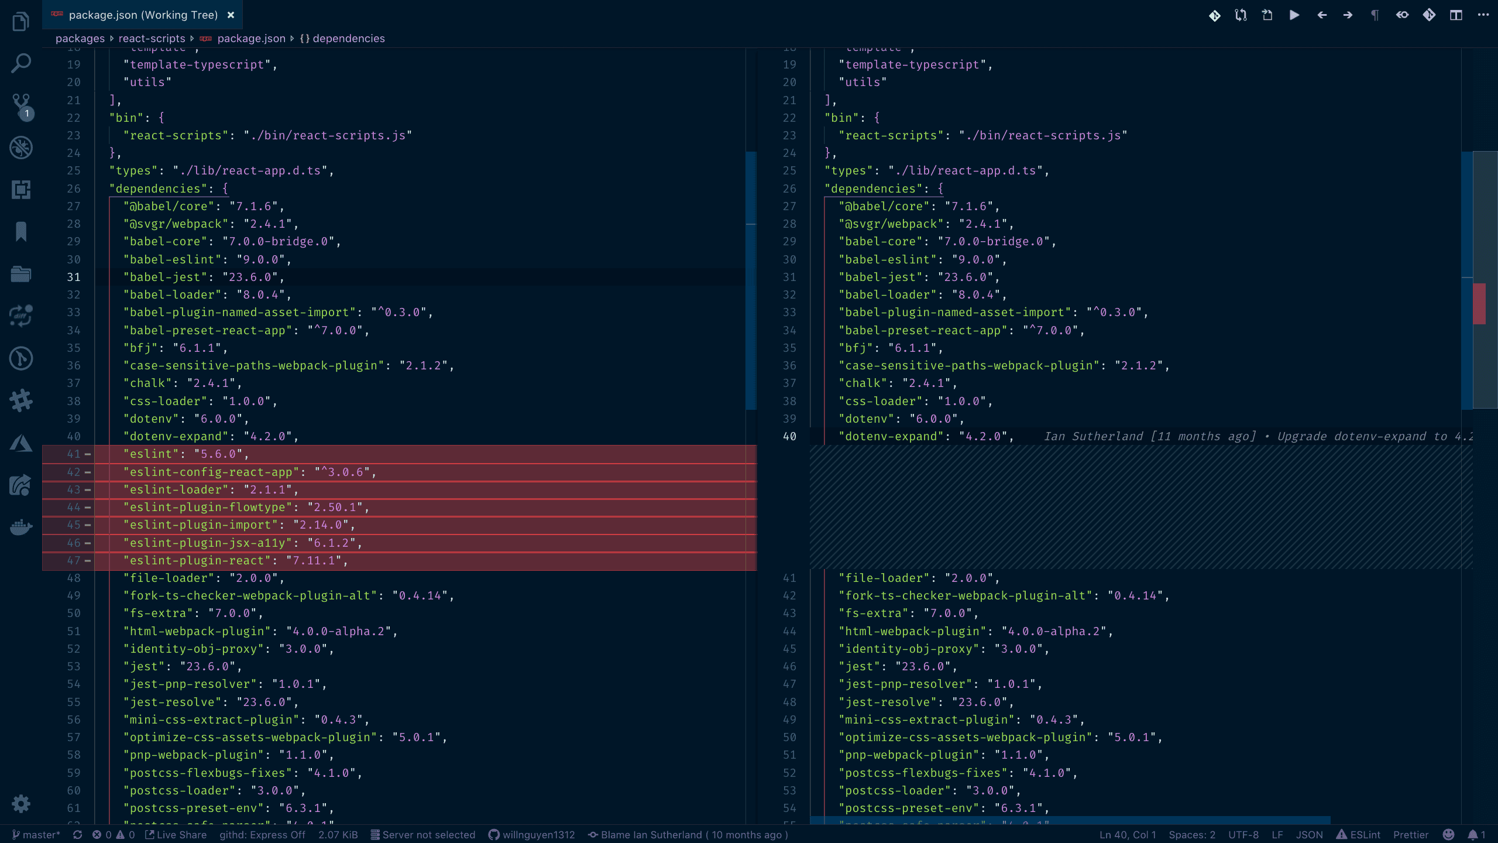Open notifications bell in status bar
Image resolution: width=1498 pixels, height=843 pixels.
(x=1477, y=835)
